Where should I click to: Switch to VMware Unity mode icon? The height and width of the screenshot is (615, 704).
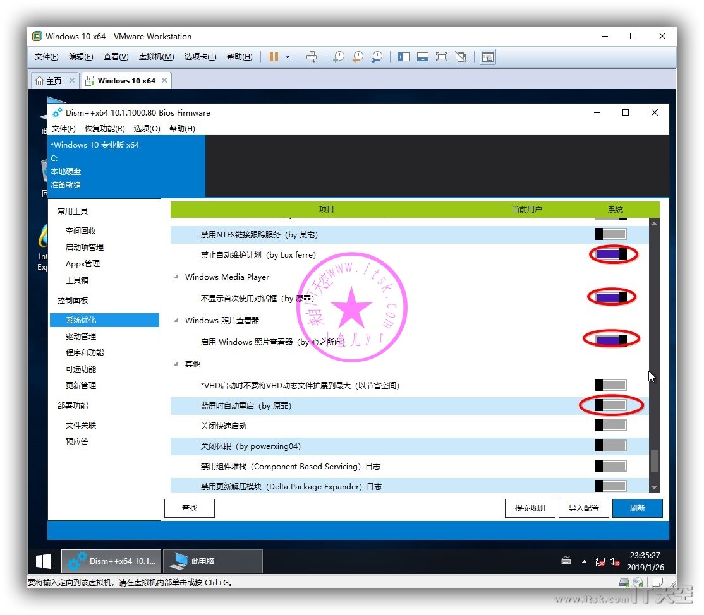tap(461, 57)
